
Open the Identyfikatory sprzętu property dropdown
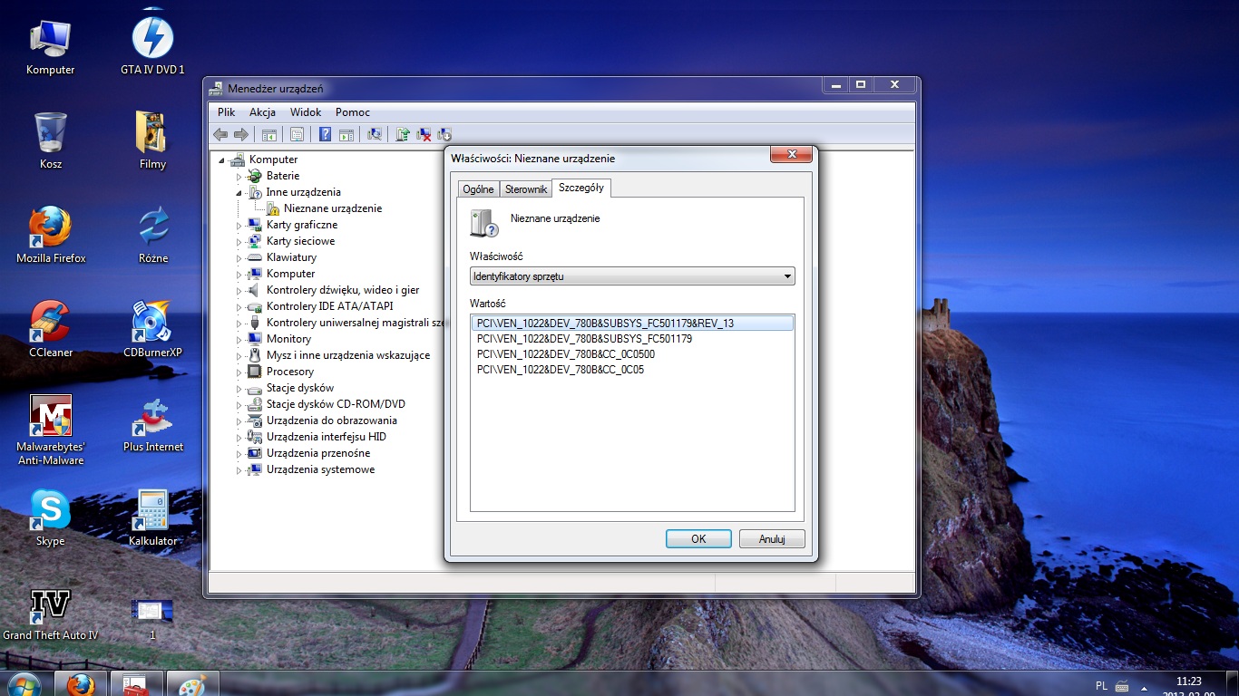[632, 276]
